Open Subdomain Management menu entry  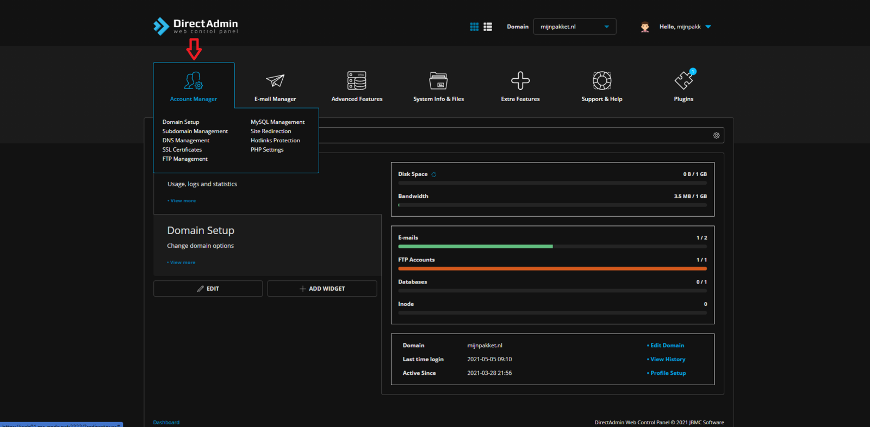tap(195, 131)
